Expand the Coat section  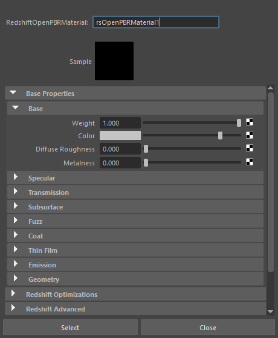[x=135, y=235]
